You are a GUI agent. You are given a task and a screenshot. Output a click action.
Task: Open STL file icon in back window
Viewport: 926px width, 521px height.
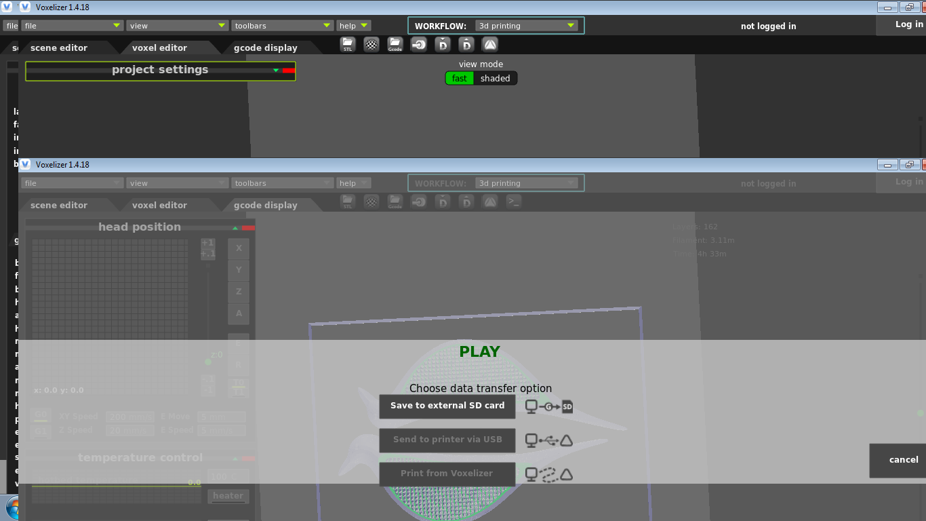[348, 45]
